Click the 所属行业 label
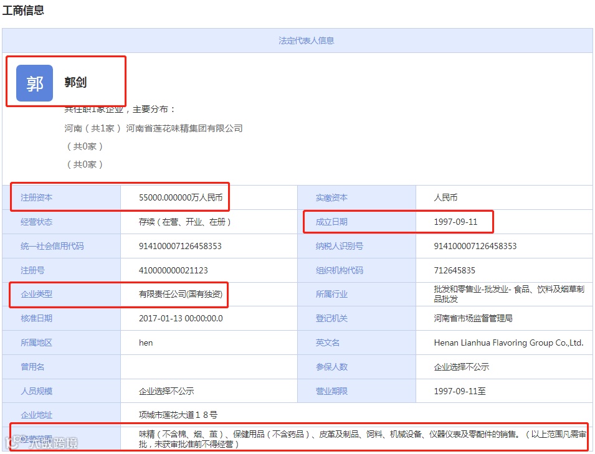 pyautogui.click(x=331, y=294)
